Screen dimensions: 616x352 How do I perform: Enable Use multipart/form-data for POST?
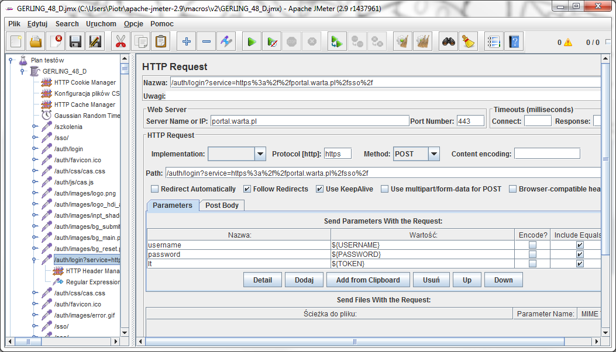click(384, 189)
